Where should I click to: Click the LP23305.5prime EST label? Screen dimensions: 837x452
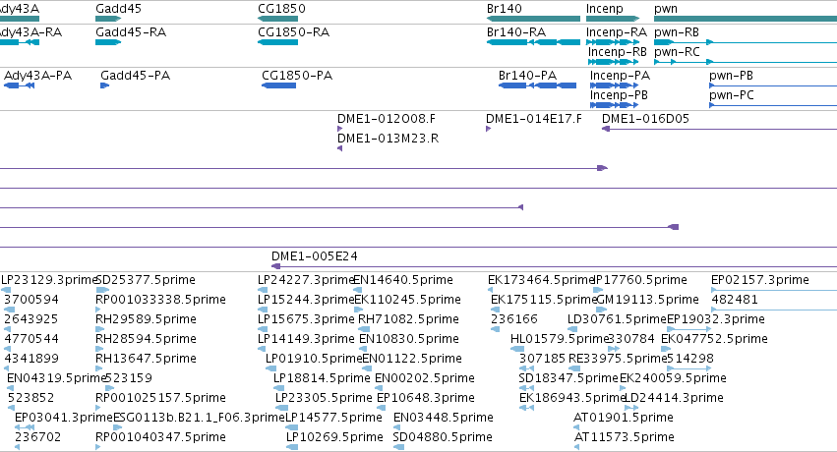[324, 398]
